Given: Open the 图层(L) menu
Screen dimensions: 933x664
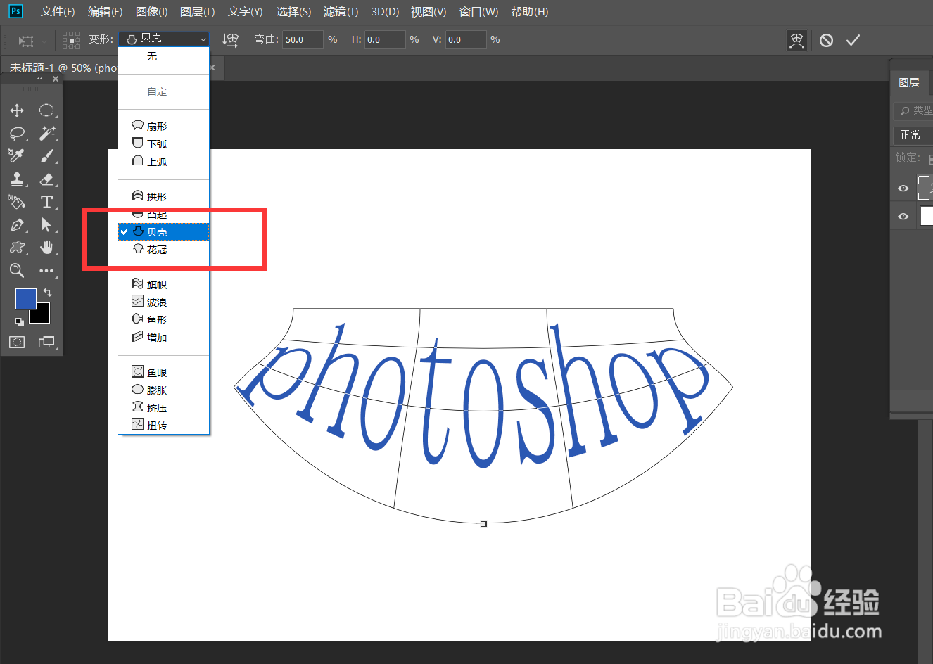Looking at the screenshot, I should tap(197, 11).
